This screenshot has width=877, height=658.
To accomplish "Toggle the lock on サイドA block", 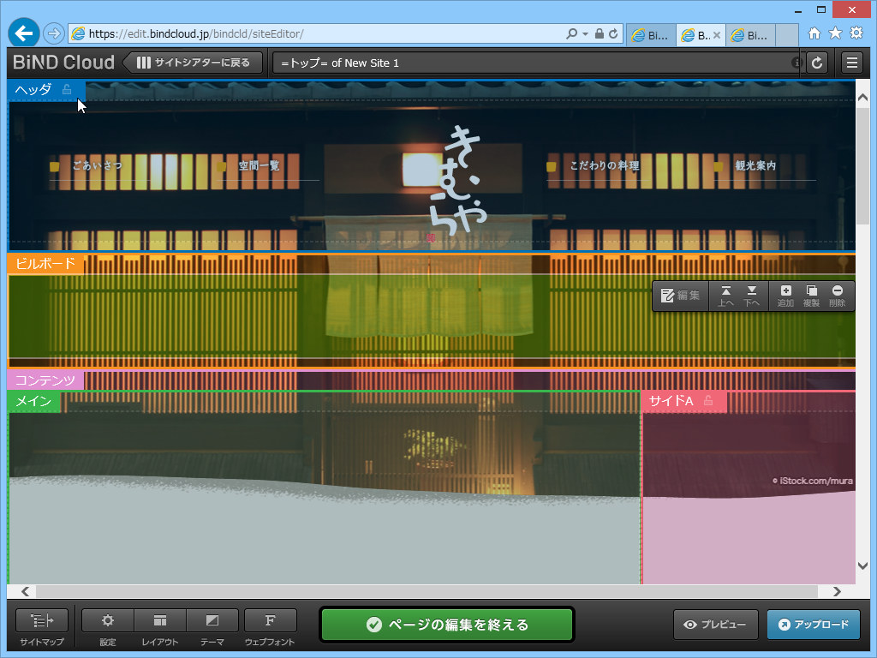I will (708, 401).
